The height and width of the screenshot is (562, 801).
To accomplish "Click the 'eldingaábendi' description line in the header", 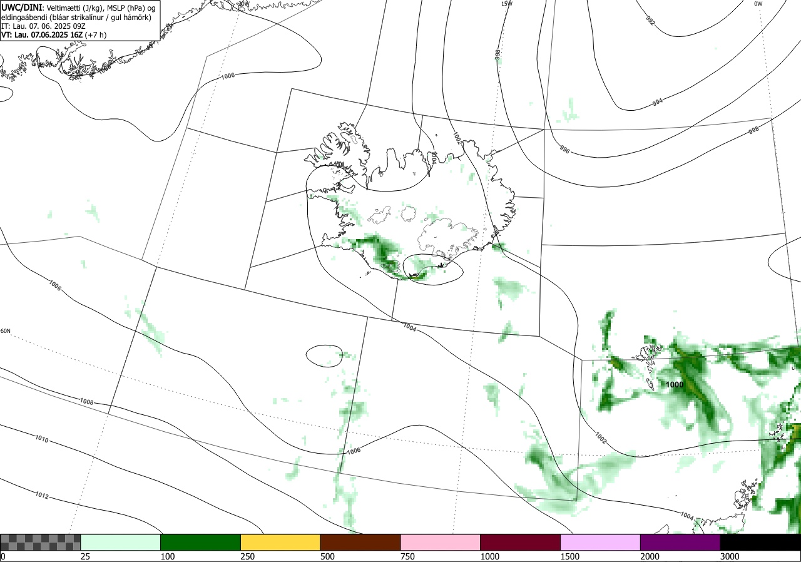I will click(x=76, y=18).
